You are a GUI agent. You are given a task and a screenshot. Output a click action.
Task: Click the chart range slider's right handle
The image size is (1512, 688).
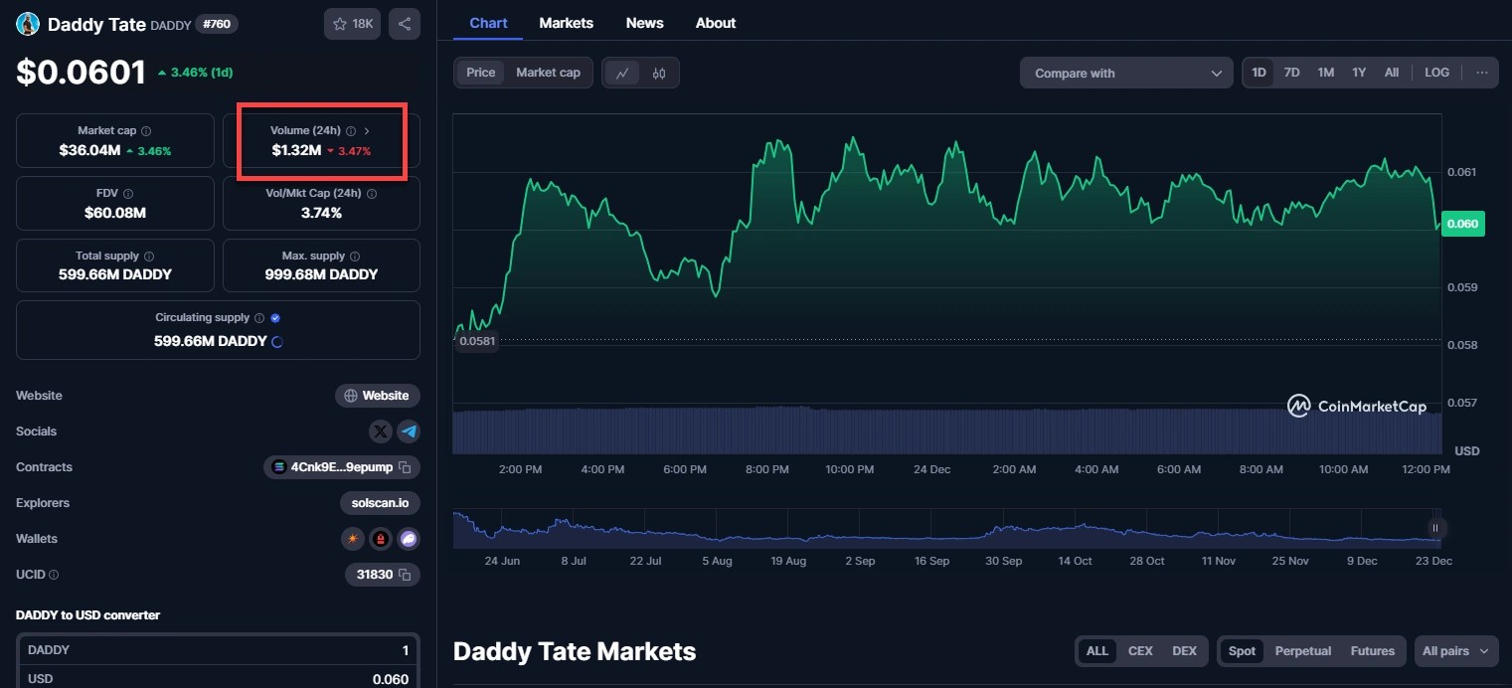[1434, 528]
